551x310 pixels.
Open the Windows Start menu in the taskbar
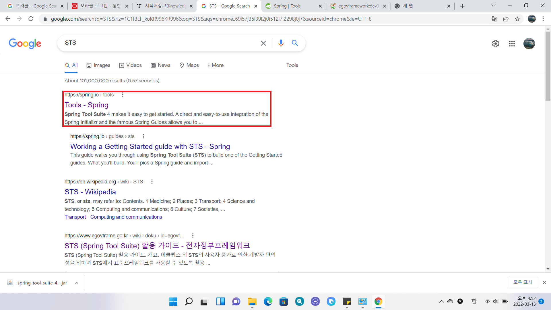(x=173, y=301)
